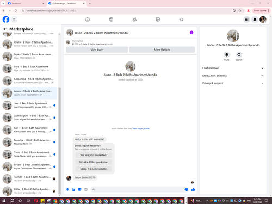Mute this conversation with bell icon
The height and width of the screenshot is (204, 272).
226,54
